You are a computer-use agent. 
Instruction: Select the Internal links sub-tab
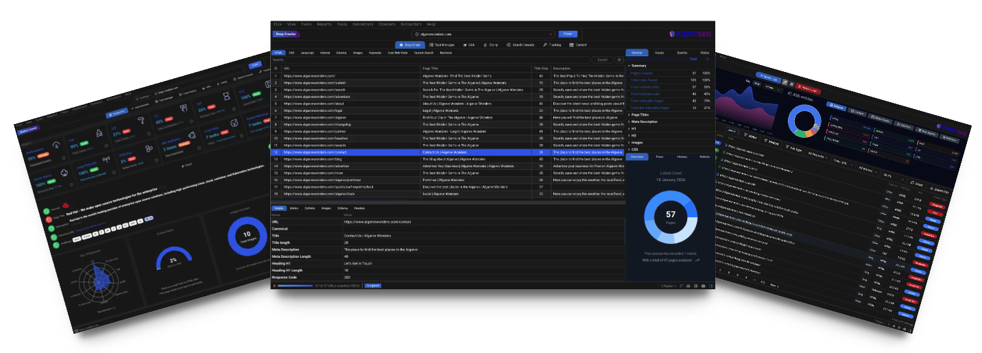click(x=325, y=52)
